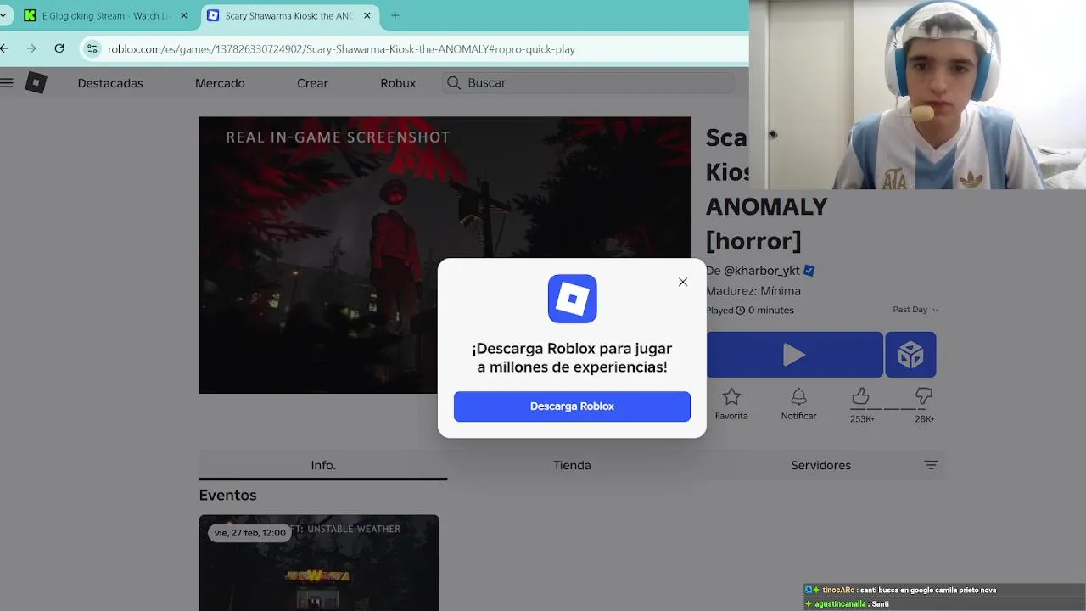Click the thumbs up like icon
Screen dimensions: 1086x611
tap(861, 396)
